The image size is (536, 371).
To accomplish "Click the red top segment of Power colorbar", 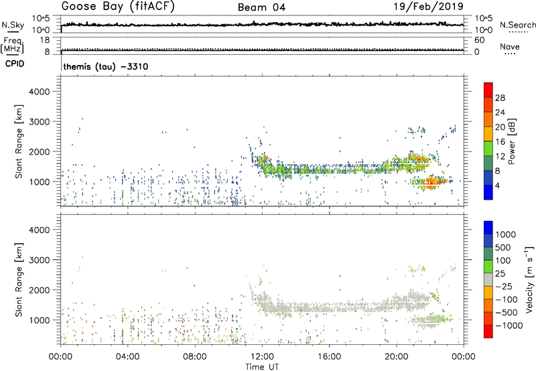I will click(x=488, y=90).
